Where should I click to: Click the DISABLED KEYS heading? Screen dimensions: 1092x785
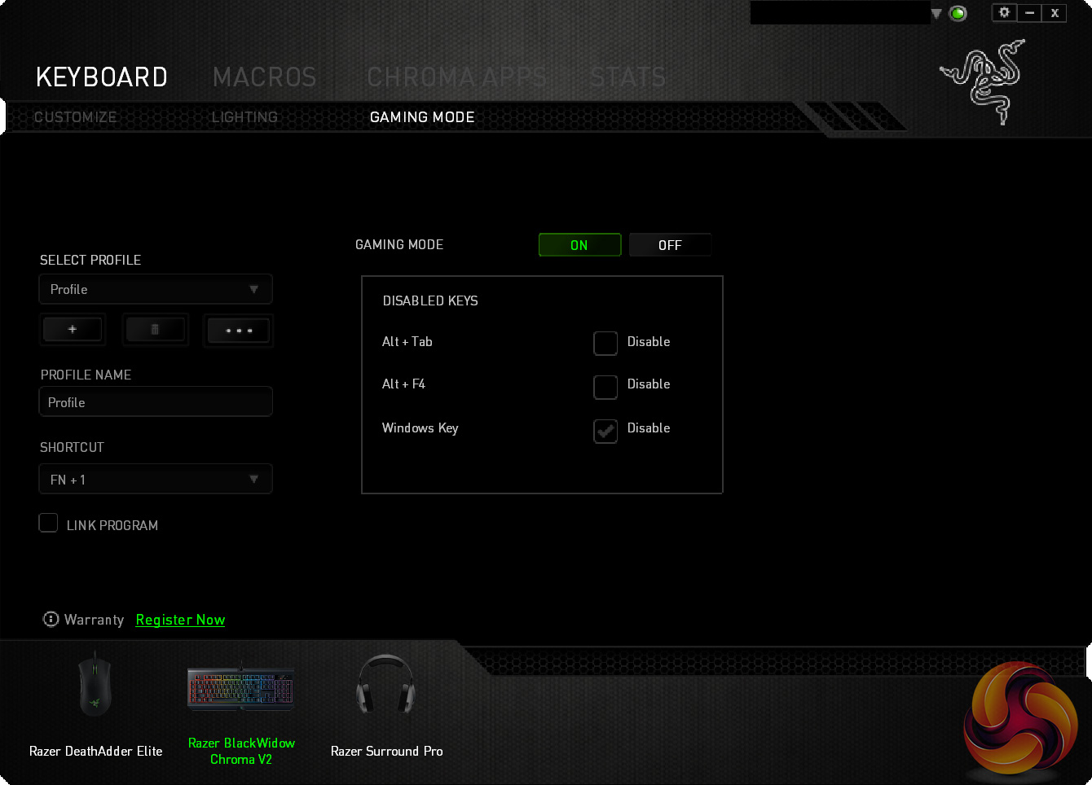430,301
